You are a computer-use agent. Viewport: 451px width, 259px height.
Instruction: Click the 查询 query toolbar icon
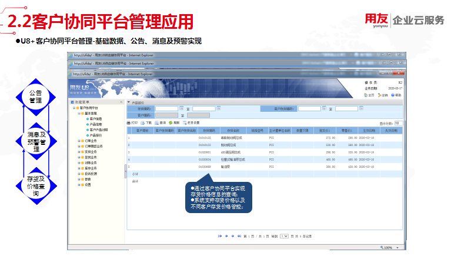[157, 123]
